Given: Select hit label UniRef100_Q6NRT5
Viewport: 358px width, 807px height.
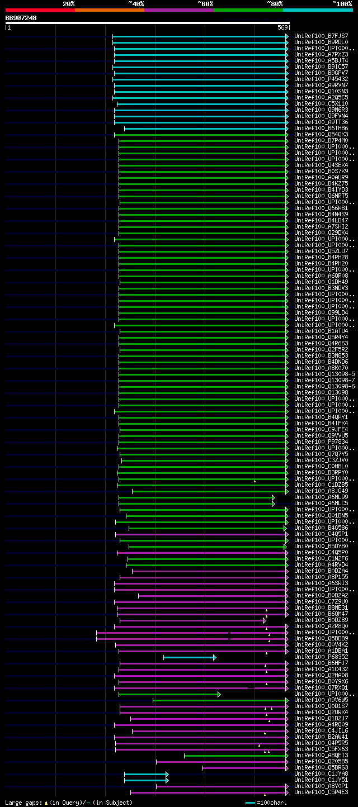Looking at the screenshot, I should click(x=321, y=196).
